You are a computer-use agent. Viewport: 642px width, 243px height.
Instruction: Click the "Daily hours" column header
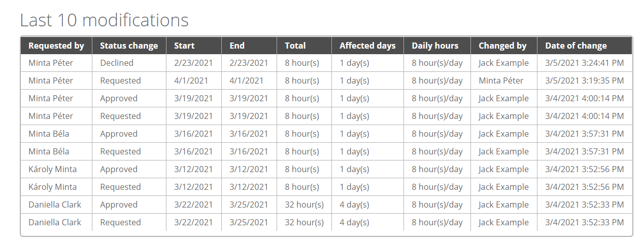click(435, 46)
